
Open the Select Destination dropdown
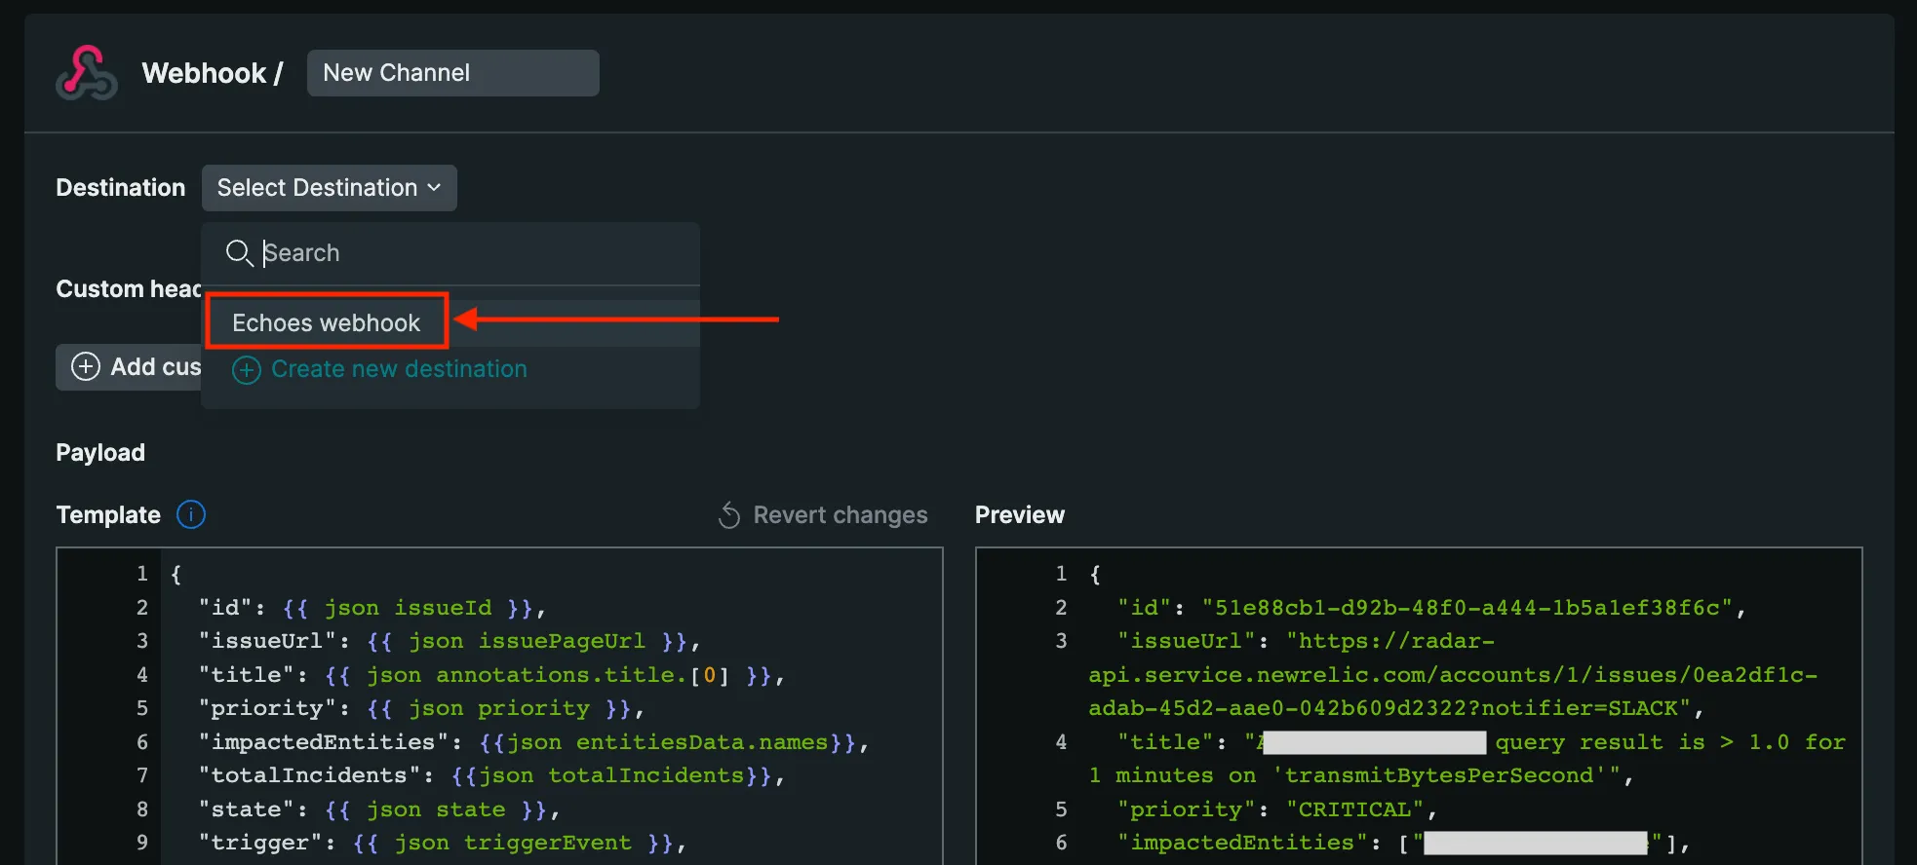click(329, 188)
